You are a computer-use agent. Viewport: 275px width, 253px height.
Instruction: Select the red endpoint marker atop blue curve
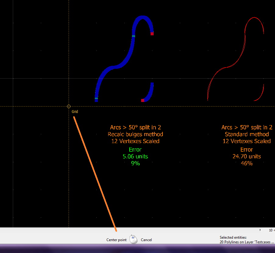point(152,34)
